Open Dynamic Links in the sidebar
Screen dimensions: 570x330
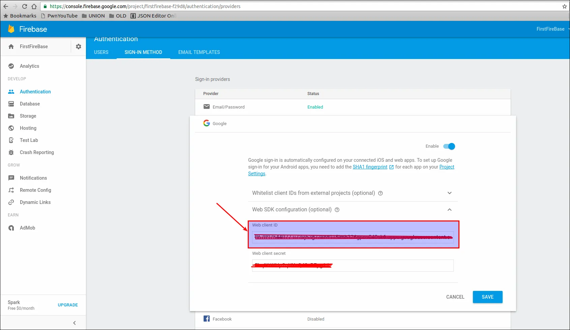click(x=35, y=202)
